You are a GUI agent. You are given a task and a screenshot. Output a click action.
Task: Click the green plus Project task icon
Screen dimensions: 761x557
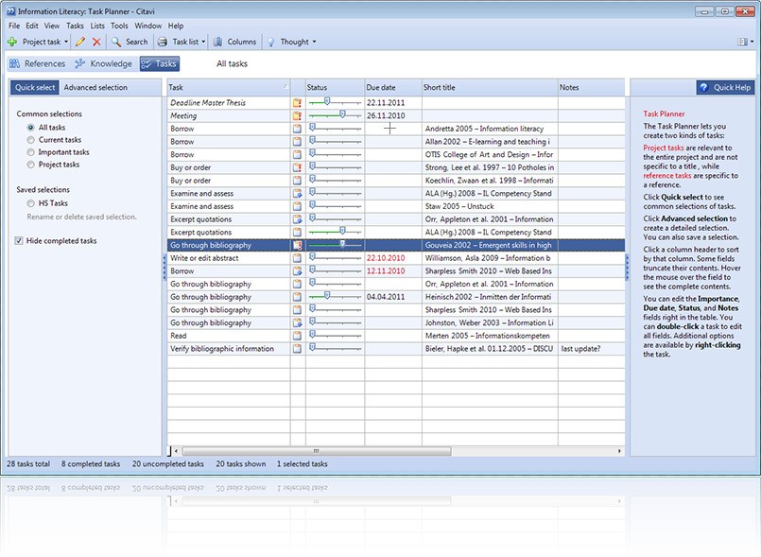pyautogui.click(x=12, y=42)
